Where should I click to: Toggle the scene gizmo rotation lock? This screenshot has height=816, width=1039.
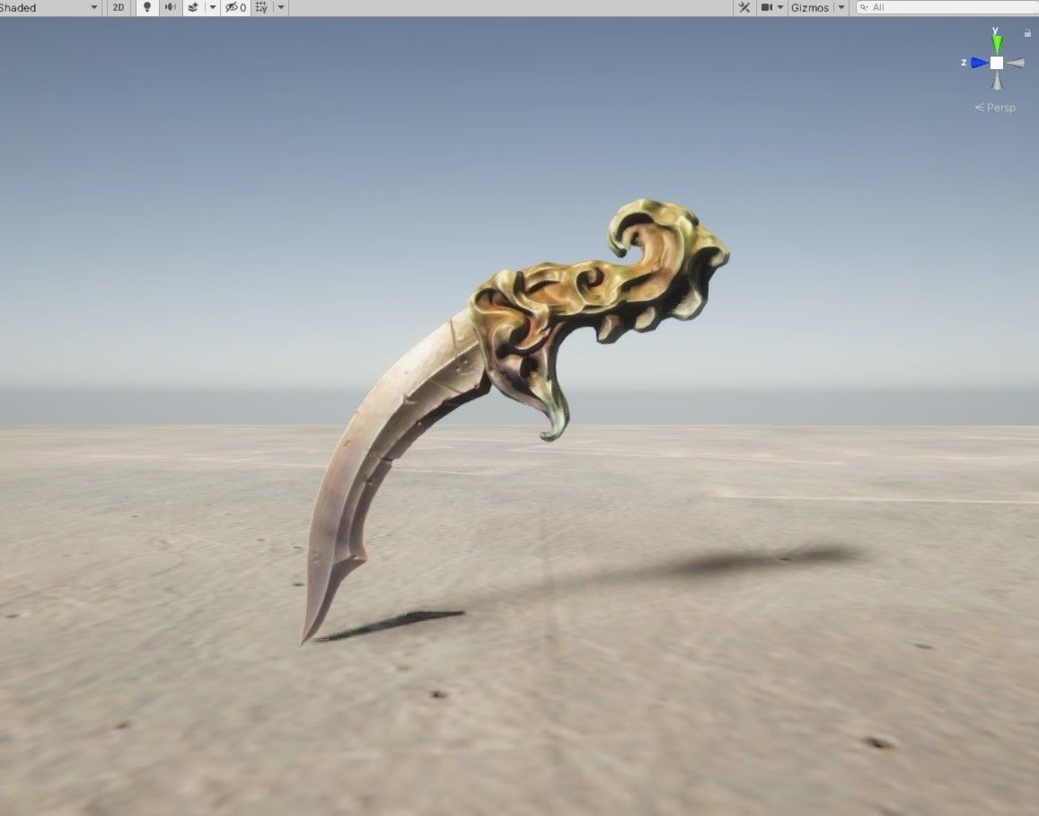(1027, 32)
